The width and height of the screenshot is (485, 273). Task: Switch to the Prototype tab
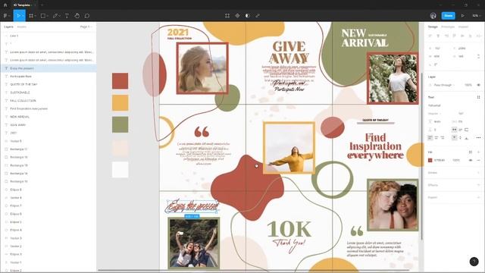(448, 27)
